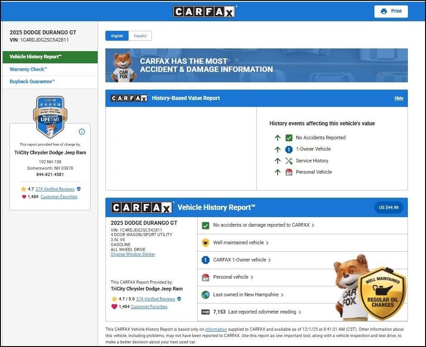Image resolution: width=426 pixels, height=347 pixels.
Task: Expand CARFAX 1-Owner vehicle details
Action: tap(242, 260)
